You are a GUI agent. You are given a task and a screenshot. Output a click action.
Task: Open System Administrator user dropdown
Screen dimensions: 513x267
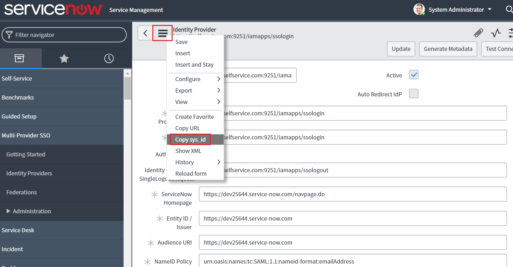(x=460, y=9)
